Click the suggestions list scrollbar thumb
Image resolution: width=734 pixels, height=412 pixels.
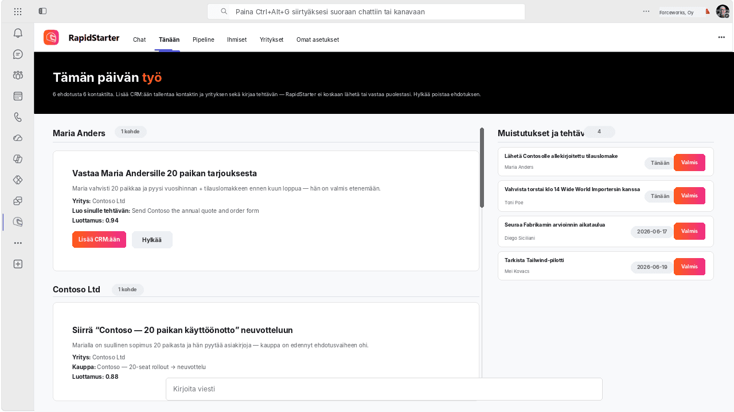click(482, 168)
